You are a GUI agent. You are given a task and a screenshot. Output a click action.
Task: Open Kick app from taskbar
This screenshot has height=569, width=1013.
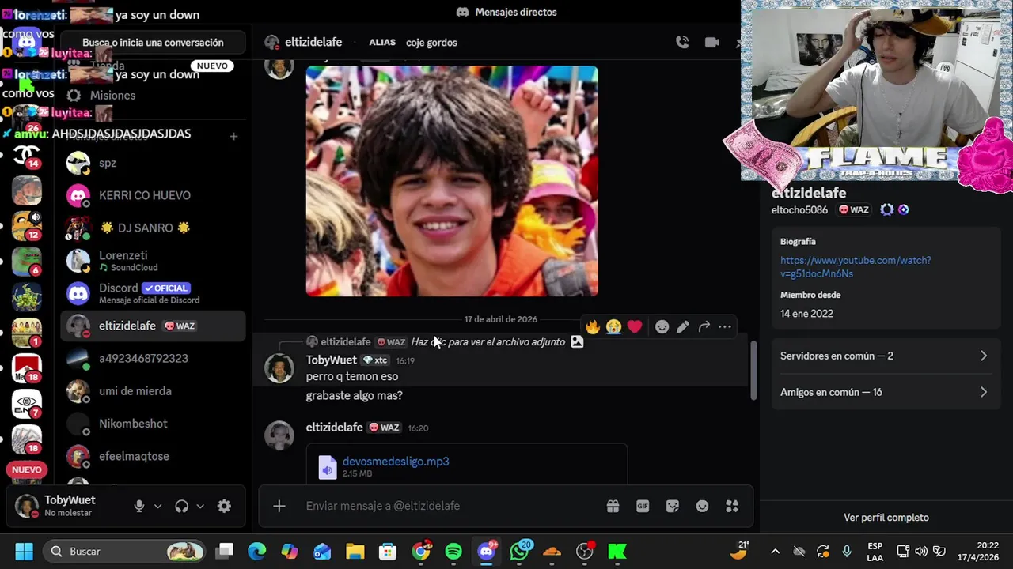(617, 552)
